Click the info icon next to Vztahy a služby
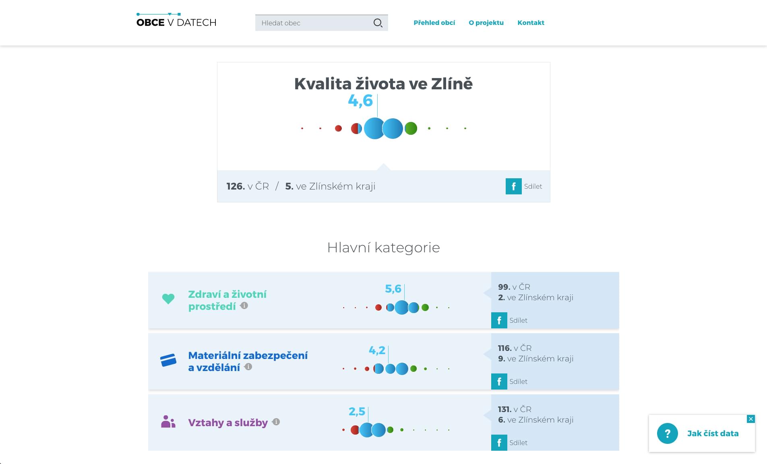The image size is (767, 464). pyautogui.click(x=276, y=422)
